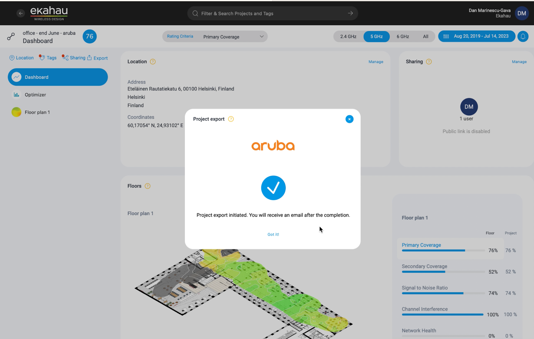Show All frequency bands
The image size is (534, 339).
coord(426,36)
